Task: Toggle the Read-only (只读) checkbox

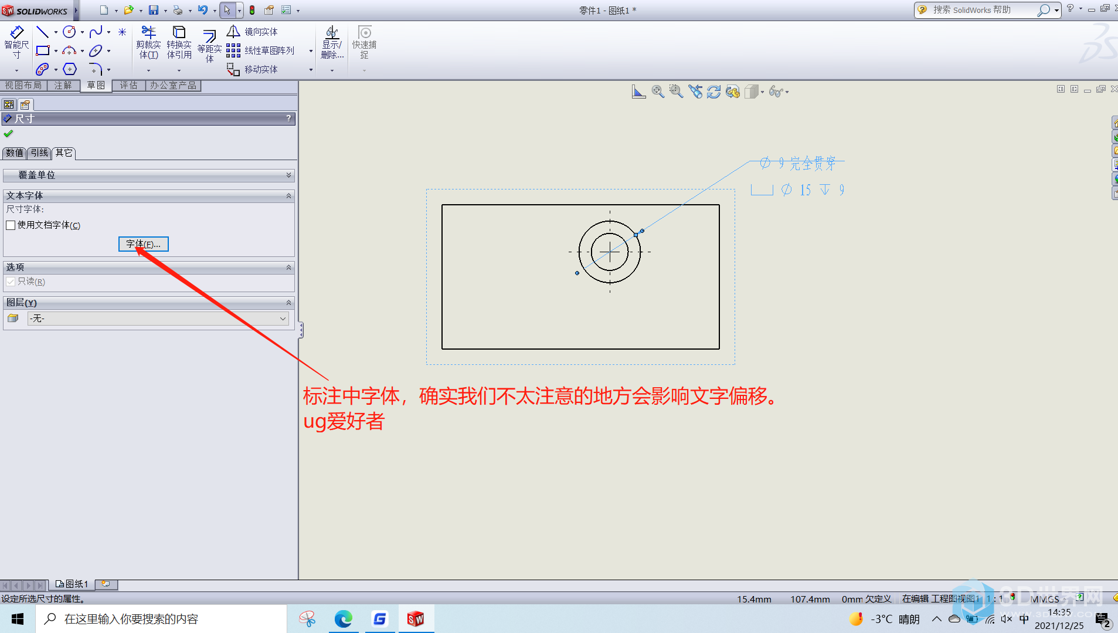Action: coord(11,282)
